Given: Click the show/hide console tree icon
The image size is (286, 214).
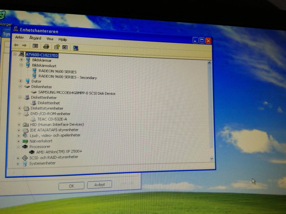Looking at the screenshot, I should [35, 46].
